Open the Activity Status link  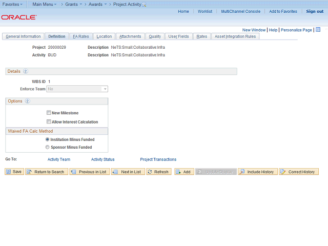pyautogui.click(x=102, y=159)
